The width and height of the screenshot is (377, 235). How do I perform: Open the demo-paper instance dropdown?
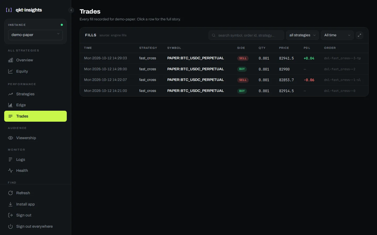pyautogui.click(x=35, y=35)
